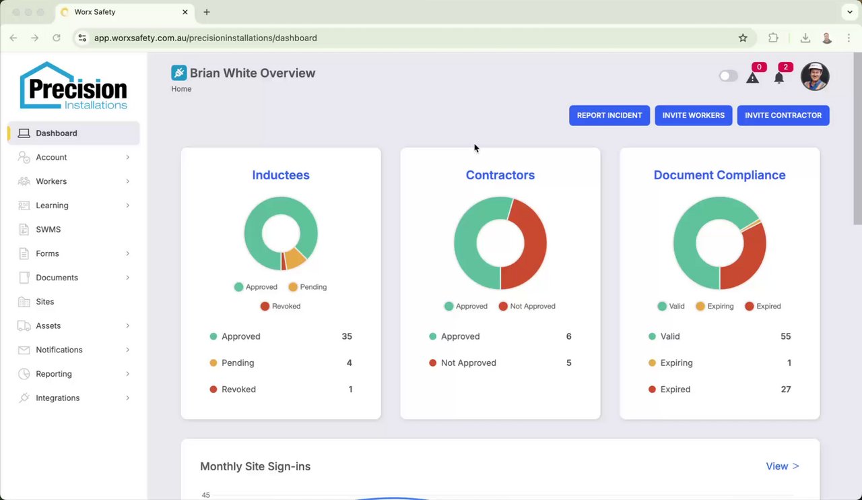This screenshot has width=862, height=500.
Task: Select Dashboard in the sidebar
Action: coord(73,133)
